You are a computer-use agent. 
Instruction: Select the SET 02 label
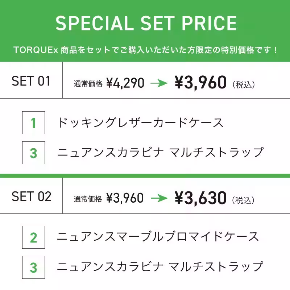point(31,196)
